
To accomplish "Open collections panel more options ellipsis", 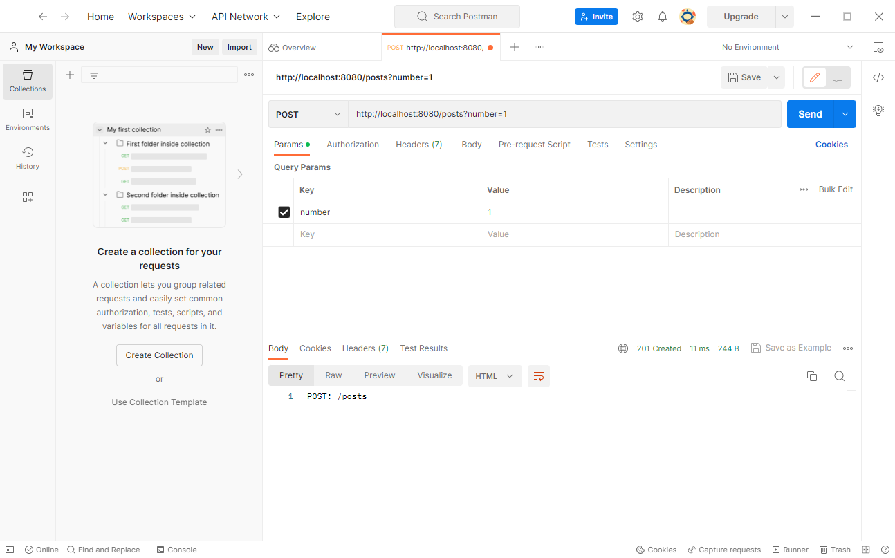I will coord(249,75).
